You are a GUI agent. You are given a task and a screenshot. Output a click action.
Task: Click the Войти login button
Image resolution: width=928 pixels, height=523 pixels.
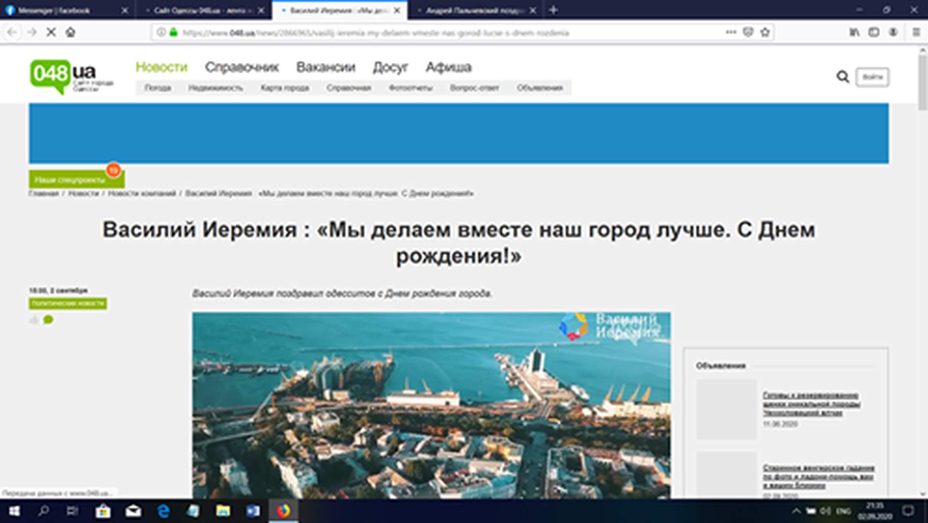pyautogui.click(x=872, y=77)
